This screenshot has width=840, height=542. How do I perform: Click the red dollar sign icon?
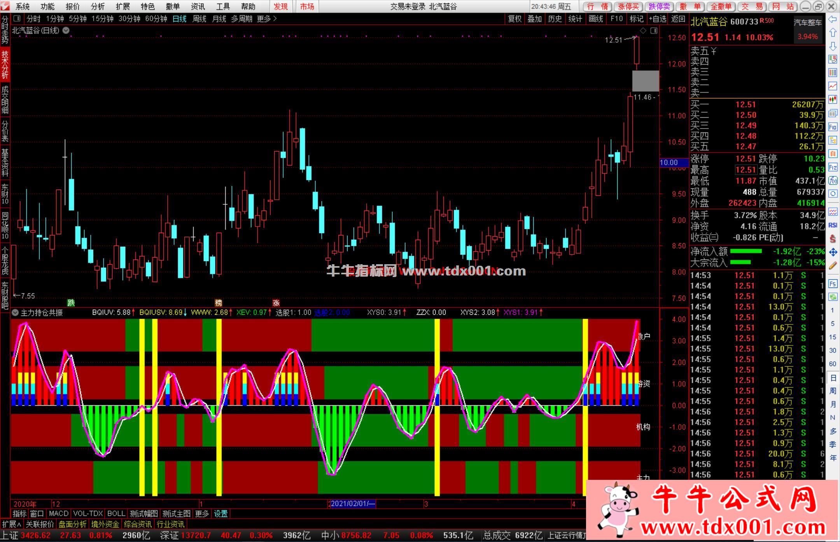coord(833,239)
